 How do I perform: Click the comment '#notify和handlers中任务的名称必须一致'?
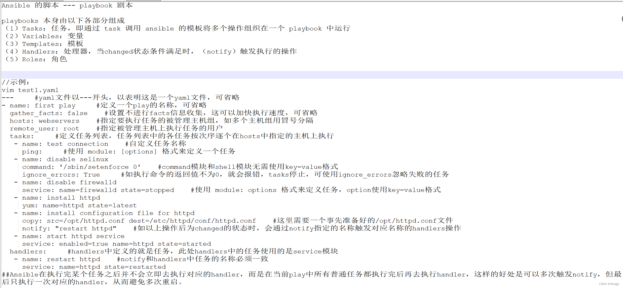193,259
